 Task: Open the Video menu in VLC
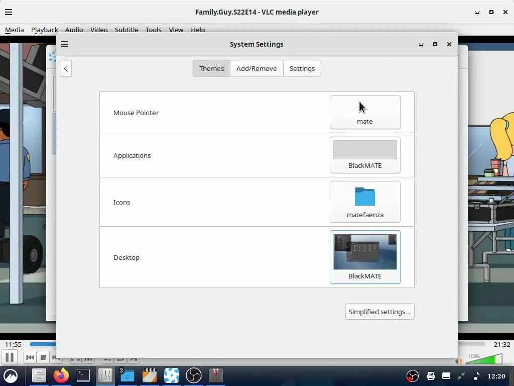pos(99,30)
